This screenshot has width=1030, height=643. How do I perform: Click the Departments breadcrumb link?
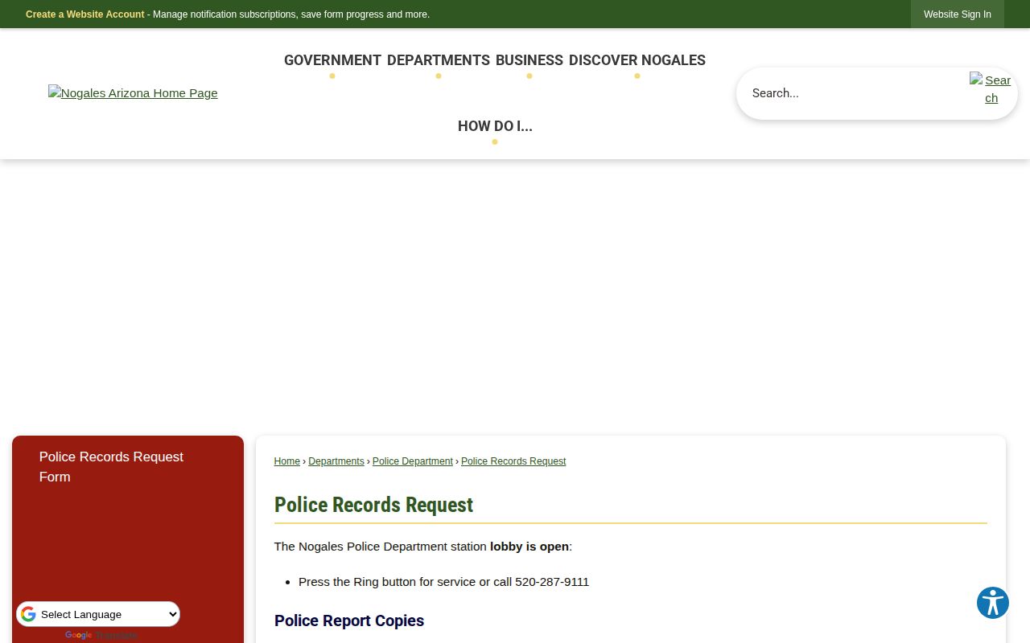click(x=336, y=461)
